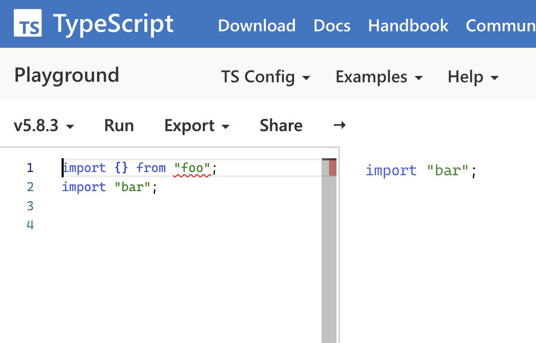The image size is (536, 343).
Task: Select line number 2 in the gutter
Action: click(x=30, y=187)
